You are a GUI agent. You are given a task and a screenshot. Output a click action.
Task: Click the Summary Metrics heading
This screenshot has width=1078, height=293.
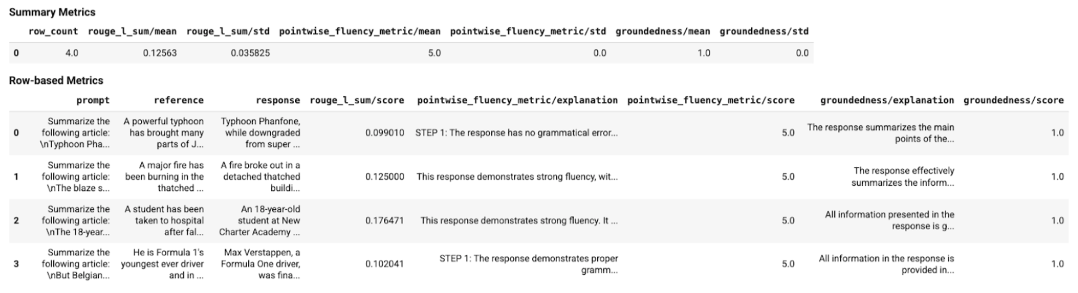52,12
